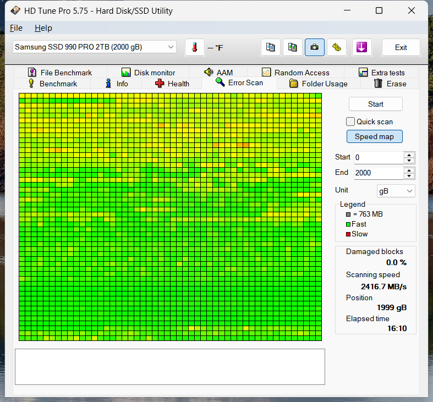Open the Unit gB dropdown
Image resolution: width=433 pixels, height=402 pixels.
(396, 191)
